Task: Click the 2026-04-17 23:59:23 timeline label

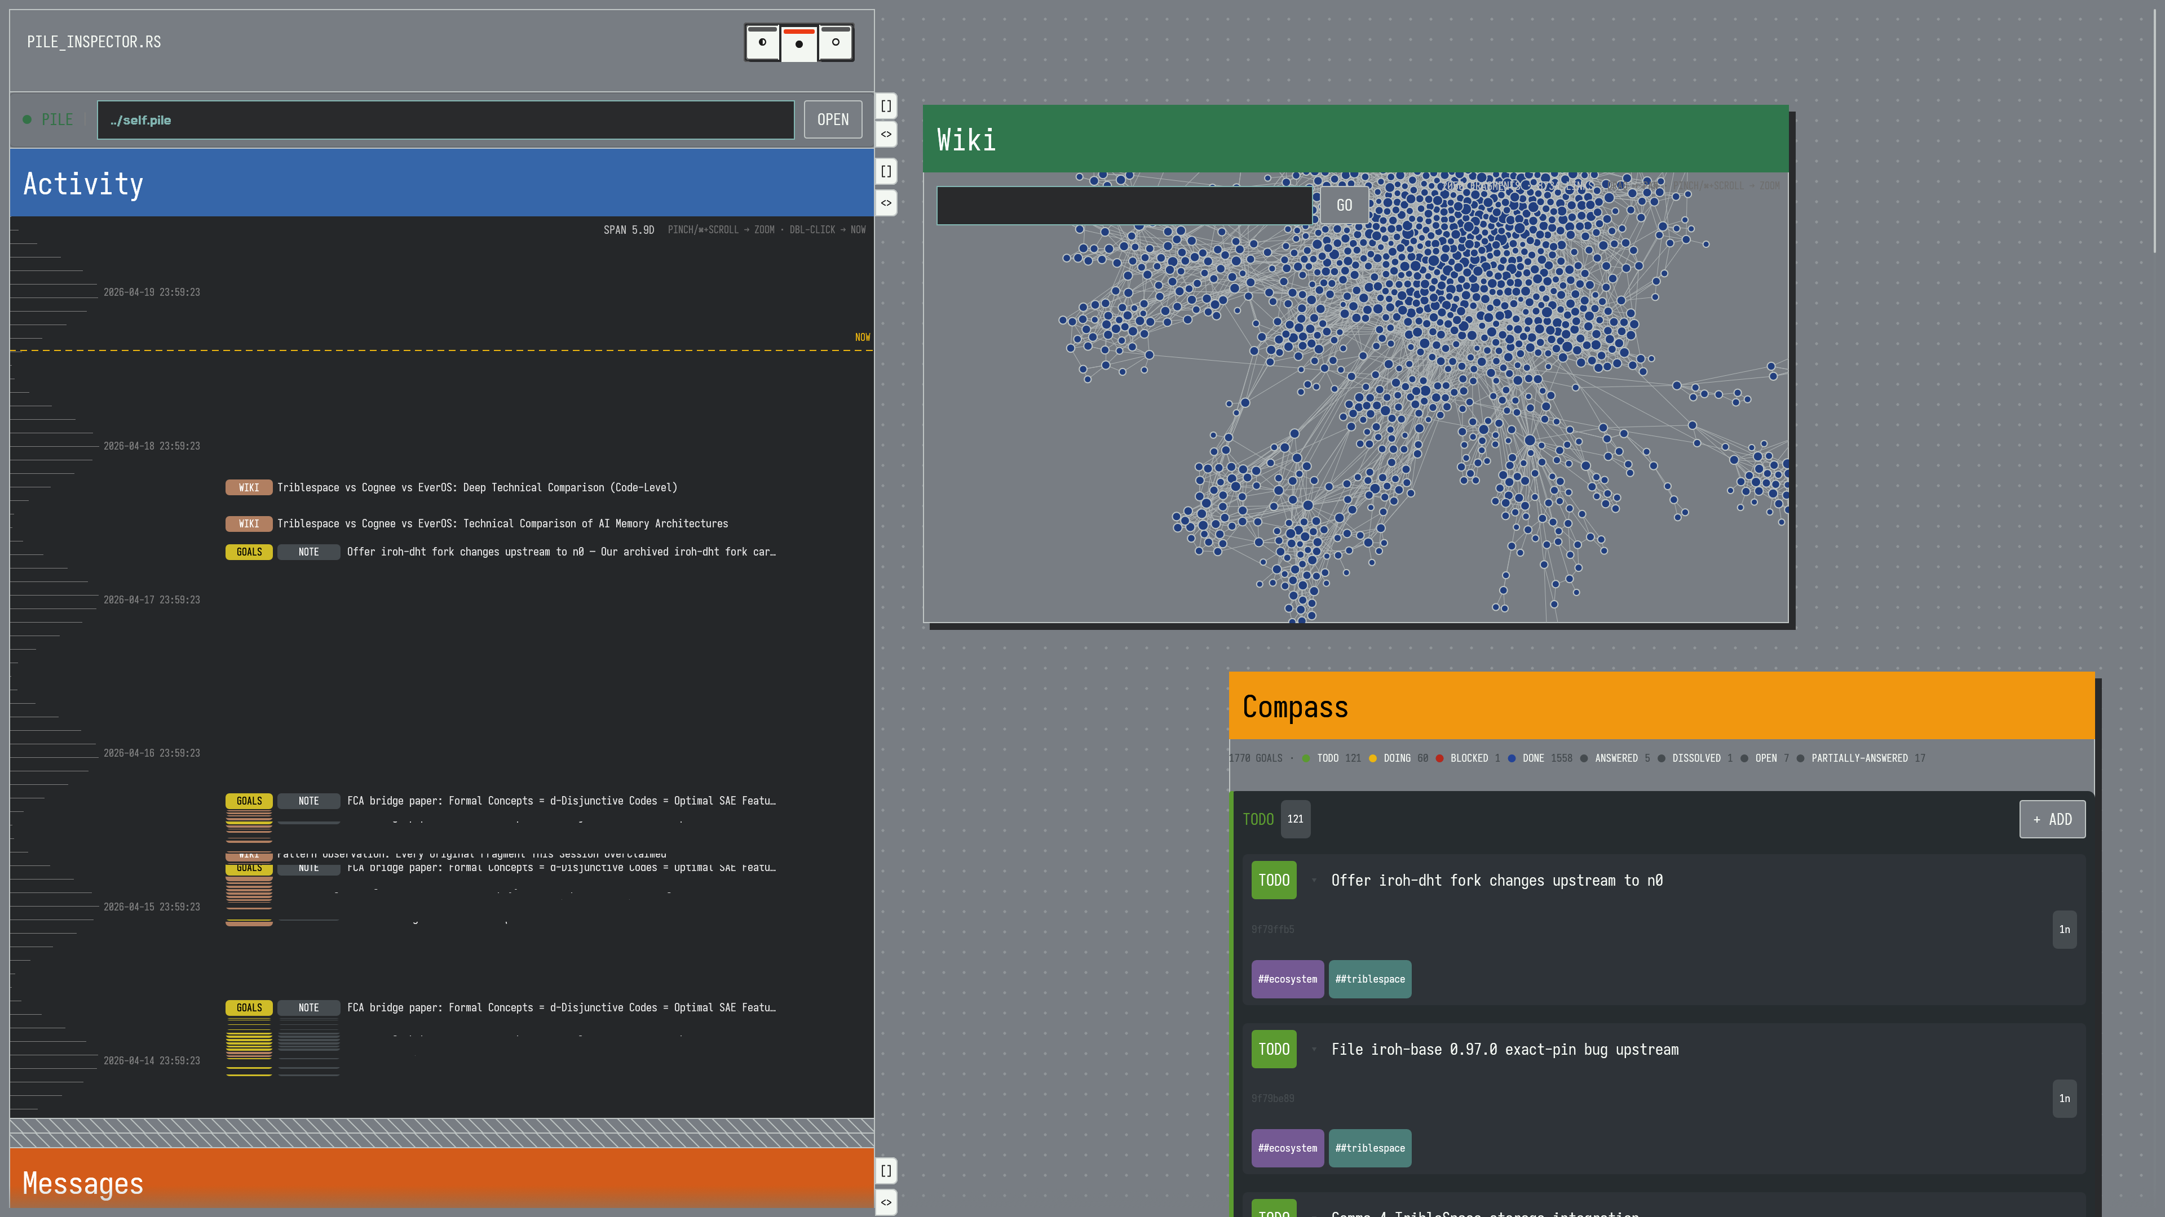Action: tap(152, 599)
